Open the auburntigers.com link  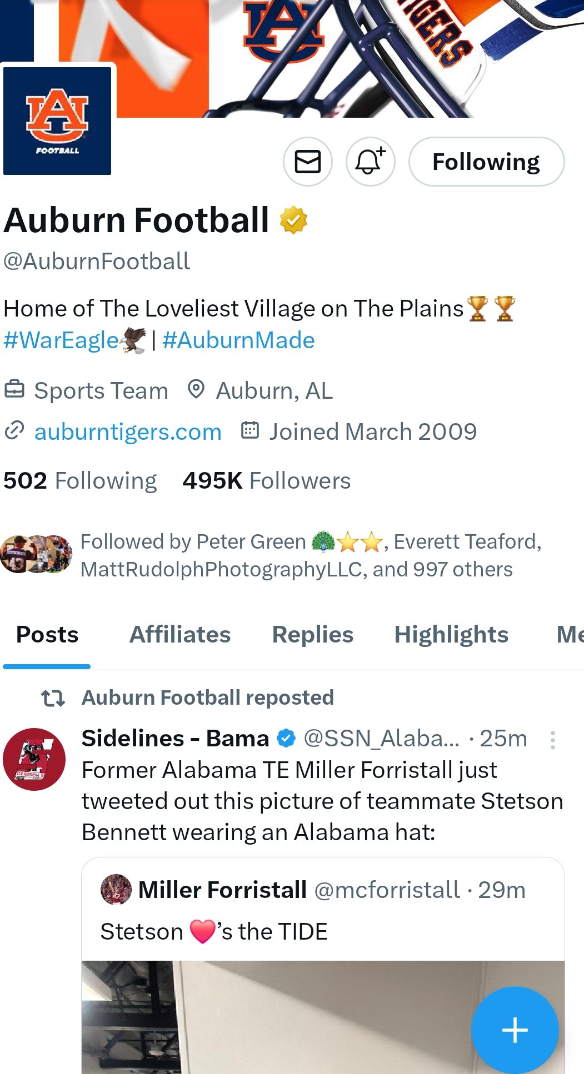tap(128, 431)
